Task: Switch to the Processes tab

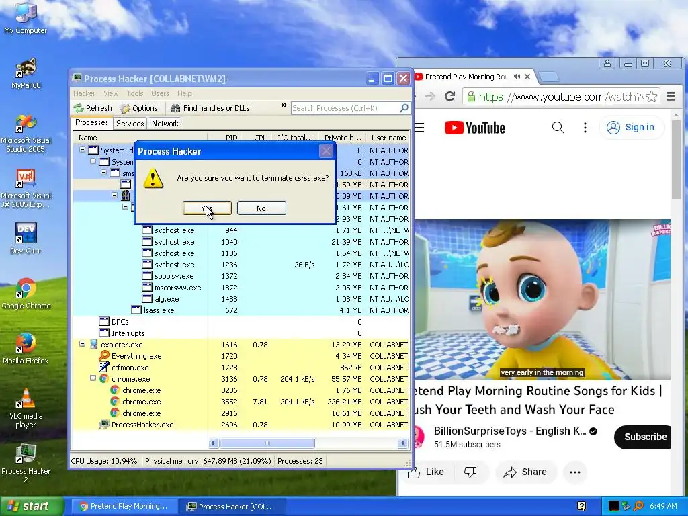Action: pos(91,123)
